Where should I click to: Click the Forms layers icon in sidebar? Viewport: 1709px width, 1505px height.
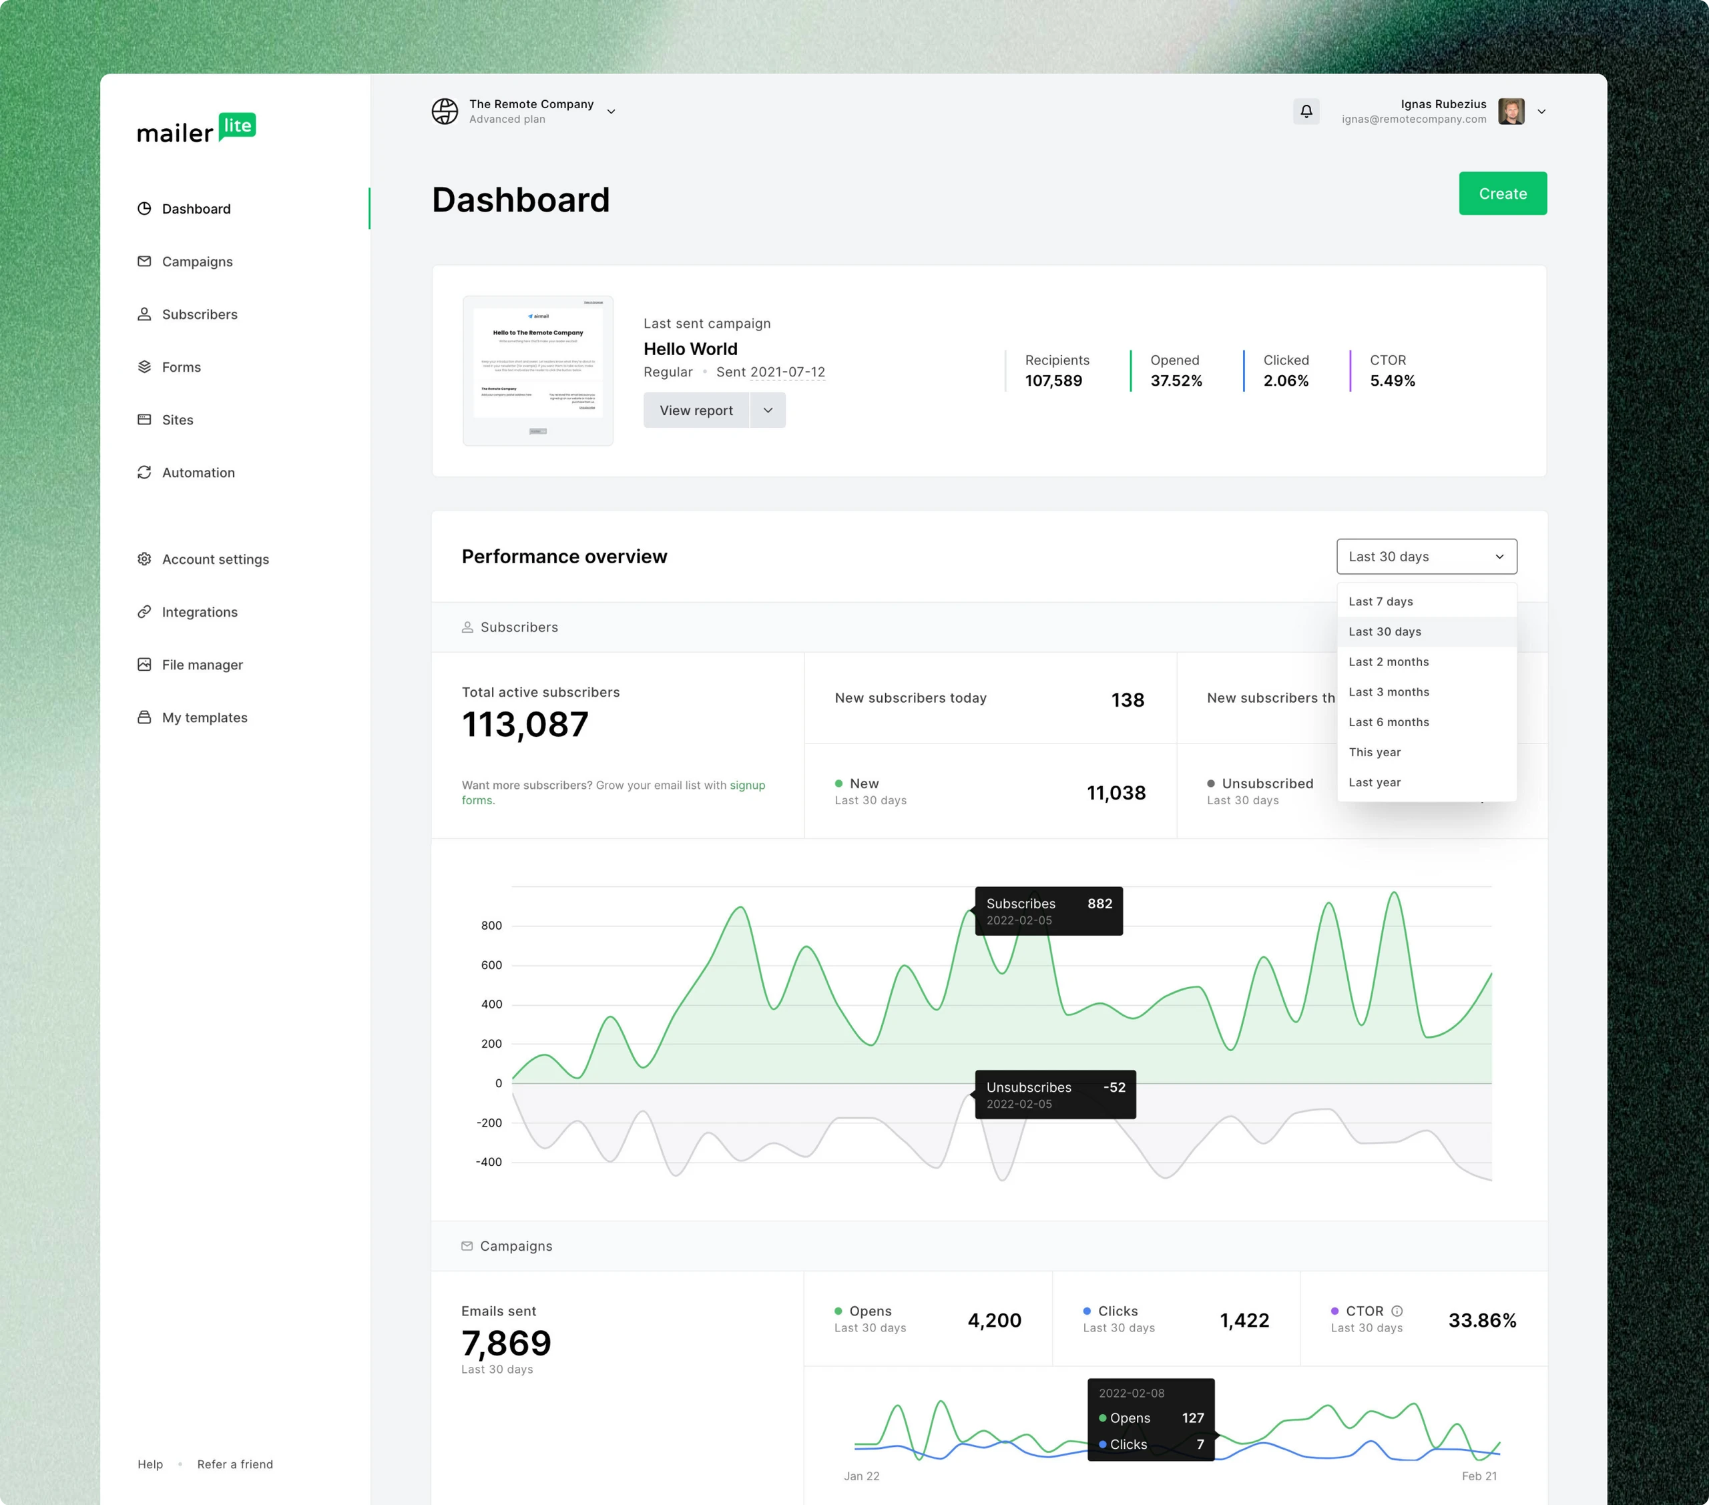[x=145, y=366]
